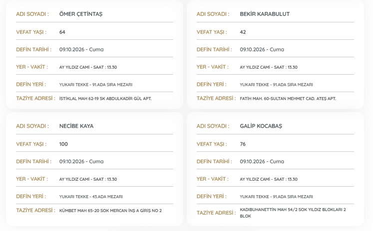This screenshot has height=231, width=373.
Task: Click age value 76 in Galip Kocabaş card
Action: pos(243,144)
